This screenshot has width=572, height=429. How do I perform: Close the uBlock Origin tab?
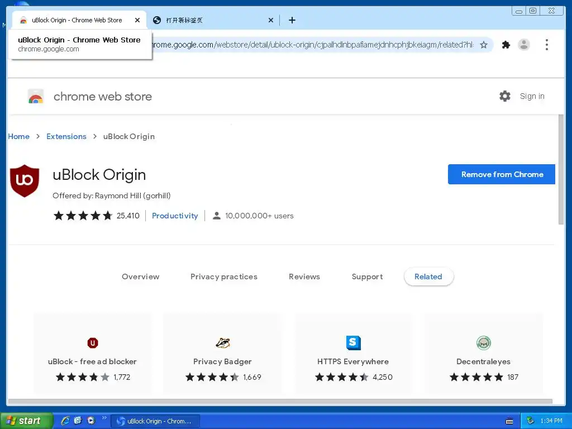click(137, 20)
